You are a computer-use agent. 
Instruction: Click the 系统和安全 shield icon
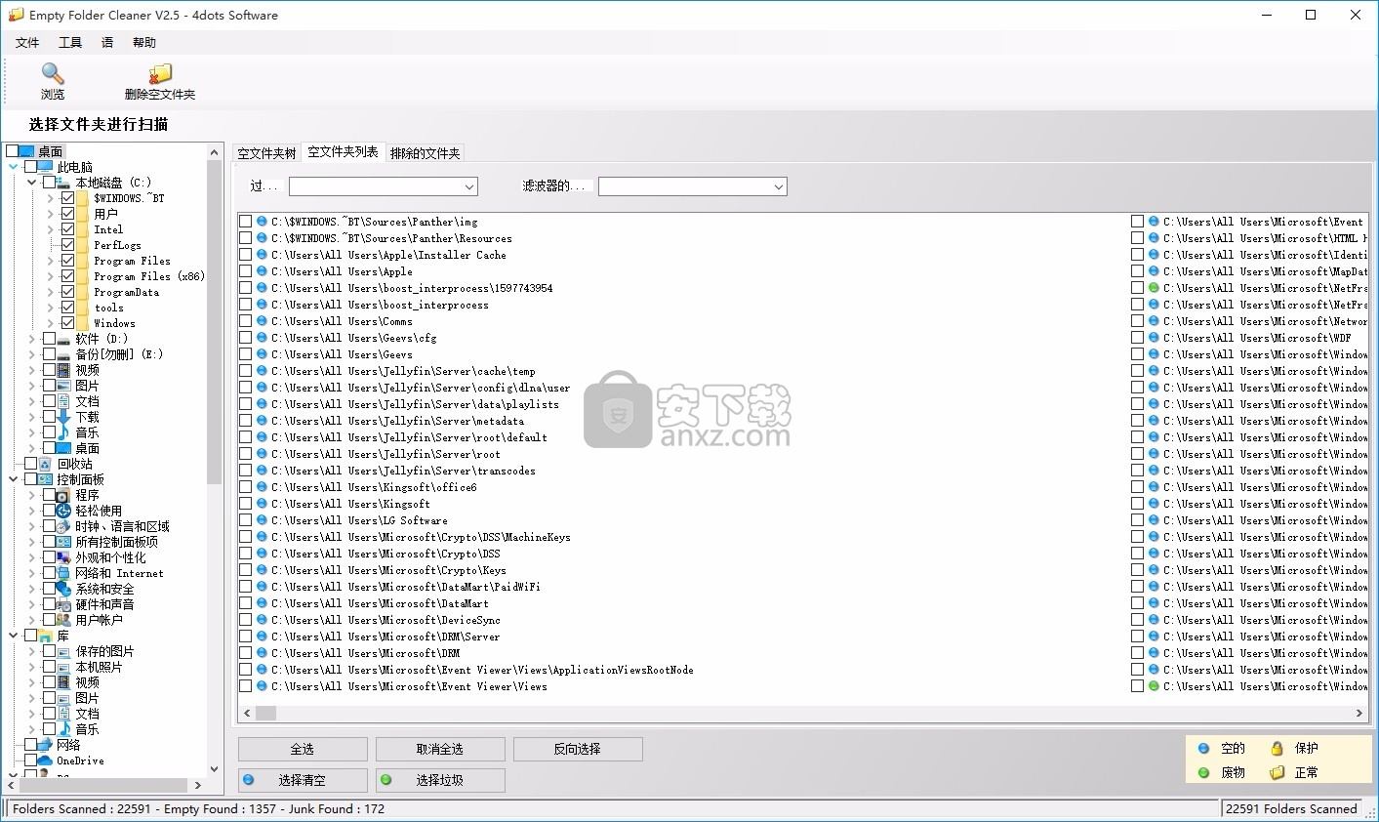point(63,589)
